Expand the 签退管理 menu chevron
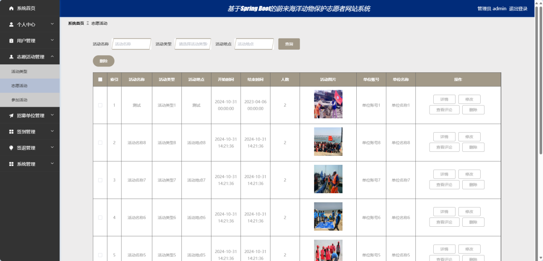This screenshot has width=543, height=261. tap(52, 147)
